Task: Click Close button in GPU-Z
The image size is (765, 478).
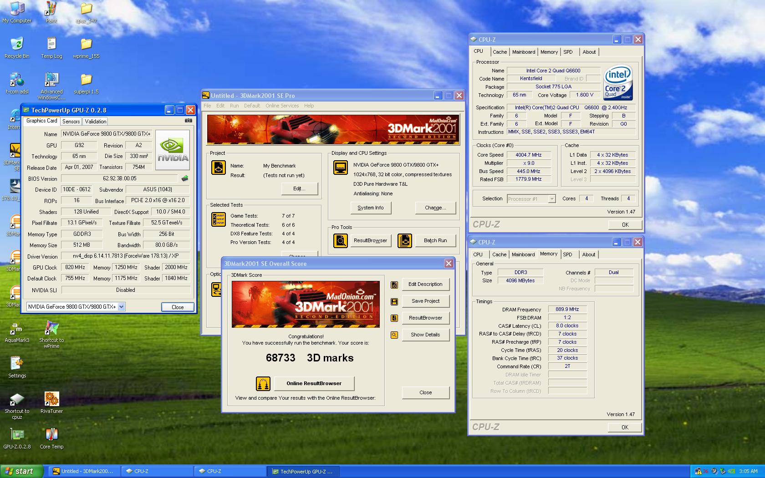Action: pyautogui.click(x=178, y=307)
